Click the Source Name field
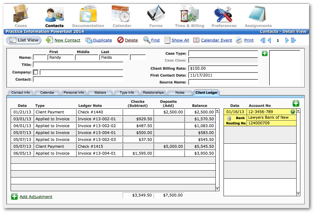Image resolution: width=315 pixels, height=214 pixels. coord(223,82)
